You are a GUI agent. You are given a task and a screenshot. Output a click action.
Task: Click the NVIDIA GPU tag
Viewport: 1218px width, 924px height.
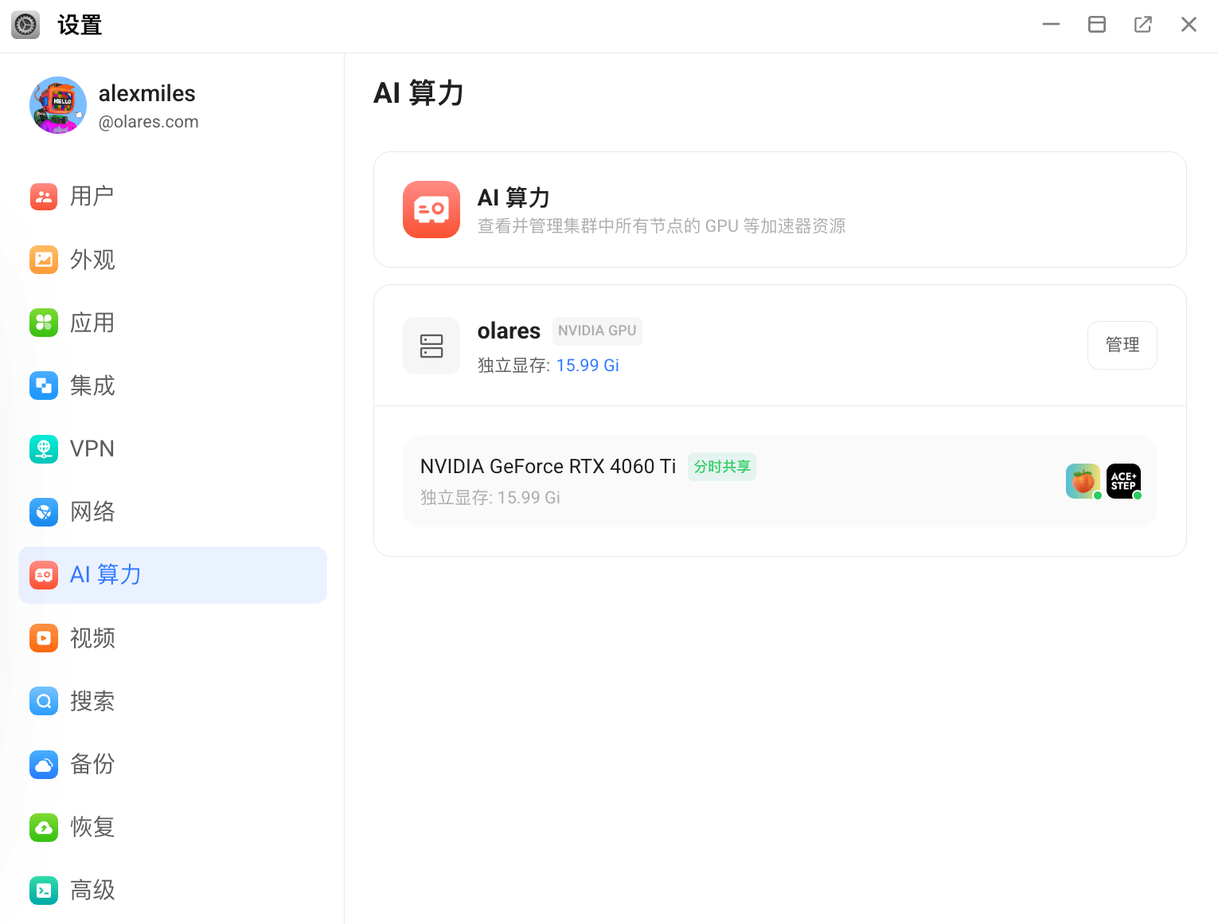tap(597, 331)
